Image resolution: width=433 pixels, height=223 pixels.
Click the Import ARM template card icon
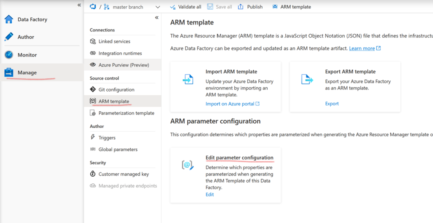coord(188,79)
